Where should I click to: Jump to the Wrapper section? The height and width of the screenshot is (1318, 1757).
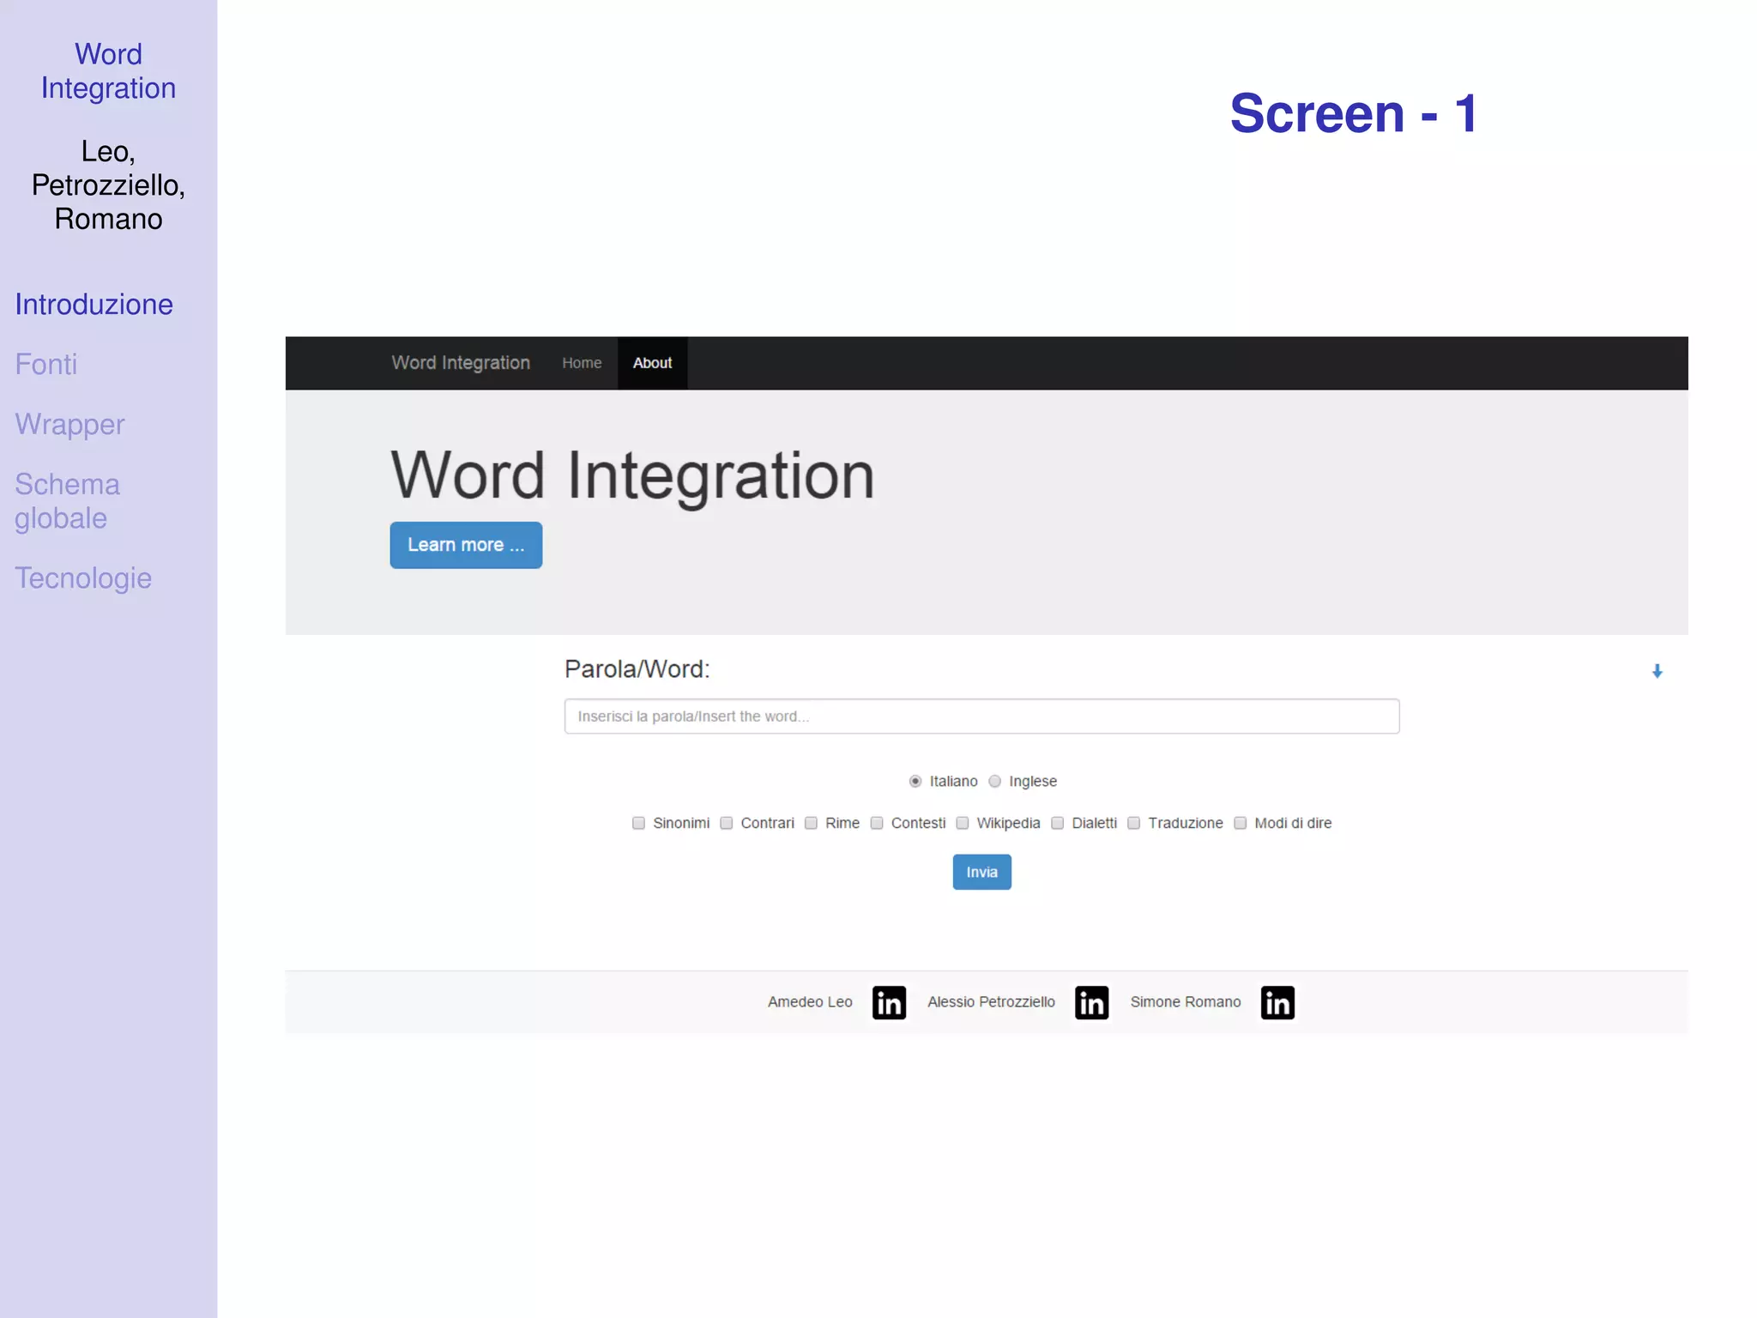point(70,425)
